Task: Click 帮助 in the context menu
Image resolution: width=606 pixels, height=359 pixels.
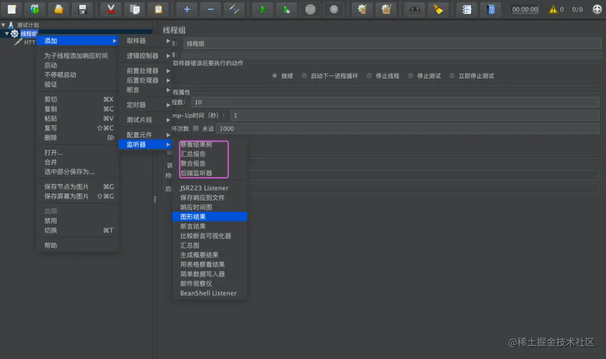Action: coord(77,246)
